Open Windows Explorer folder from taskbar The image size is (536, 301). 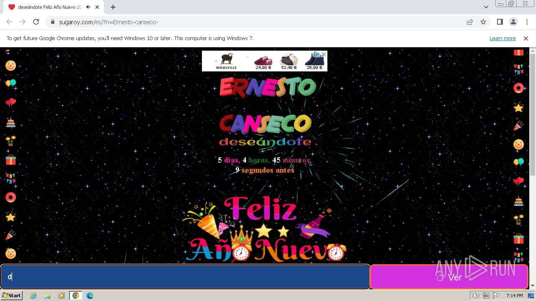(x=47, y=296)
